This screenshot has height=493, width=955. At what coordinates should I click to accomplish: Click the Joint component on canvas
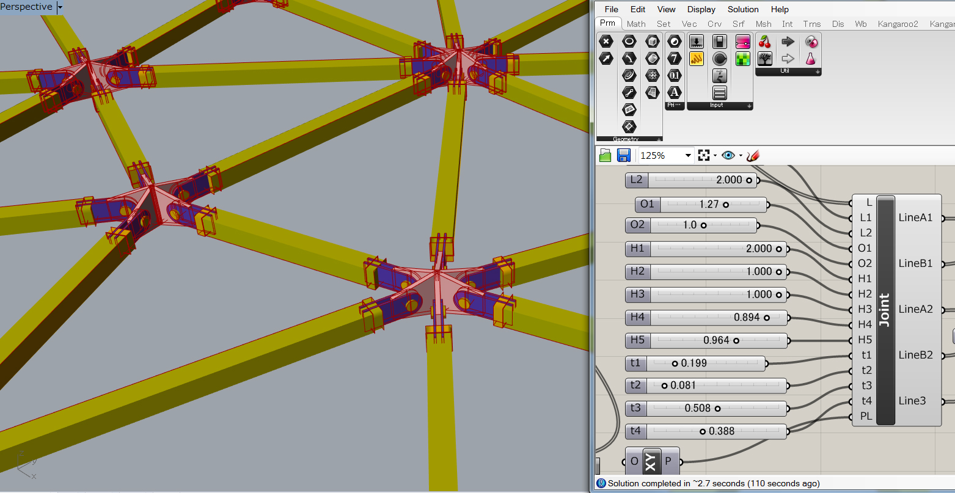pyautogui.click(x=885, y=310)
